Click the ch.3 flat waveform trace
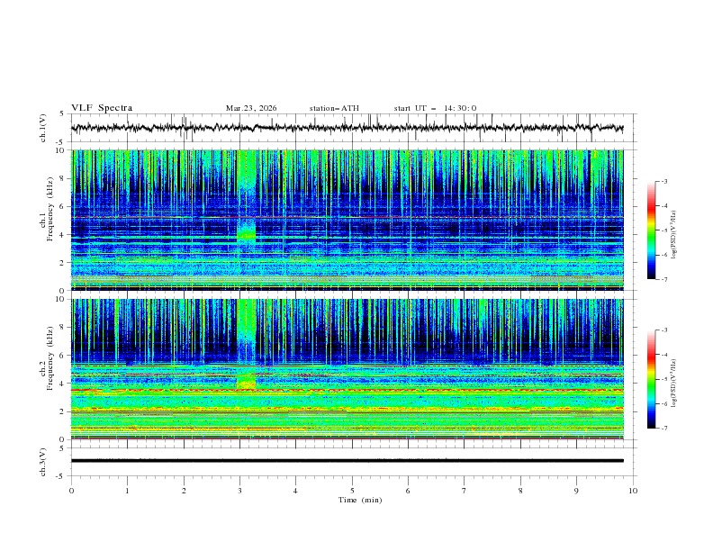713x551 pixels. [x=347, y=461]
